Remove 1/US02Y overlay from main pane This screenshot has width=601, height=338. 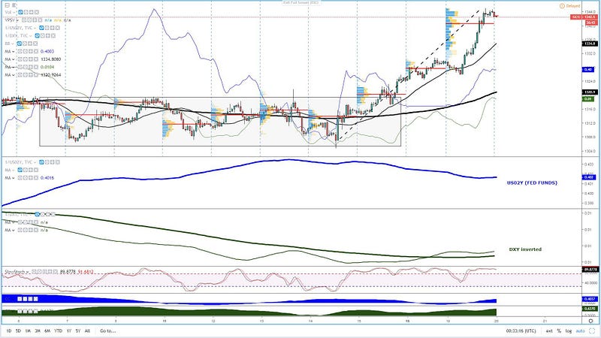click(x=58, y=28)
